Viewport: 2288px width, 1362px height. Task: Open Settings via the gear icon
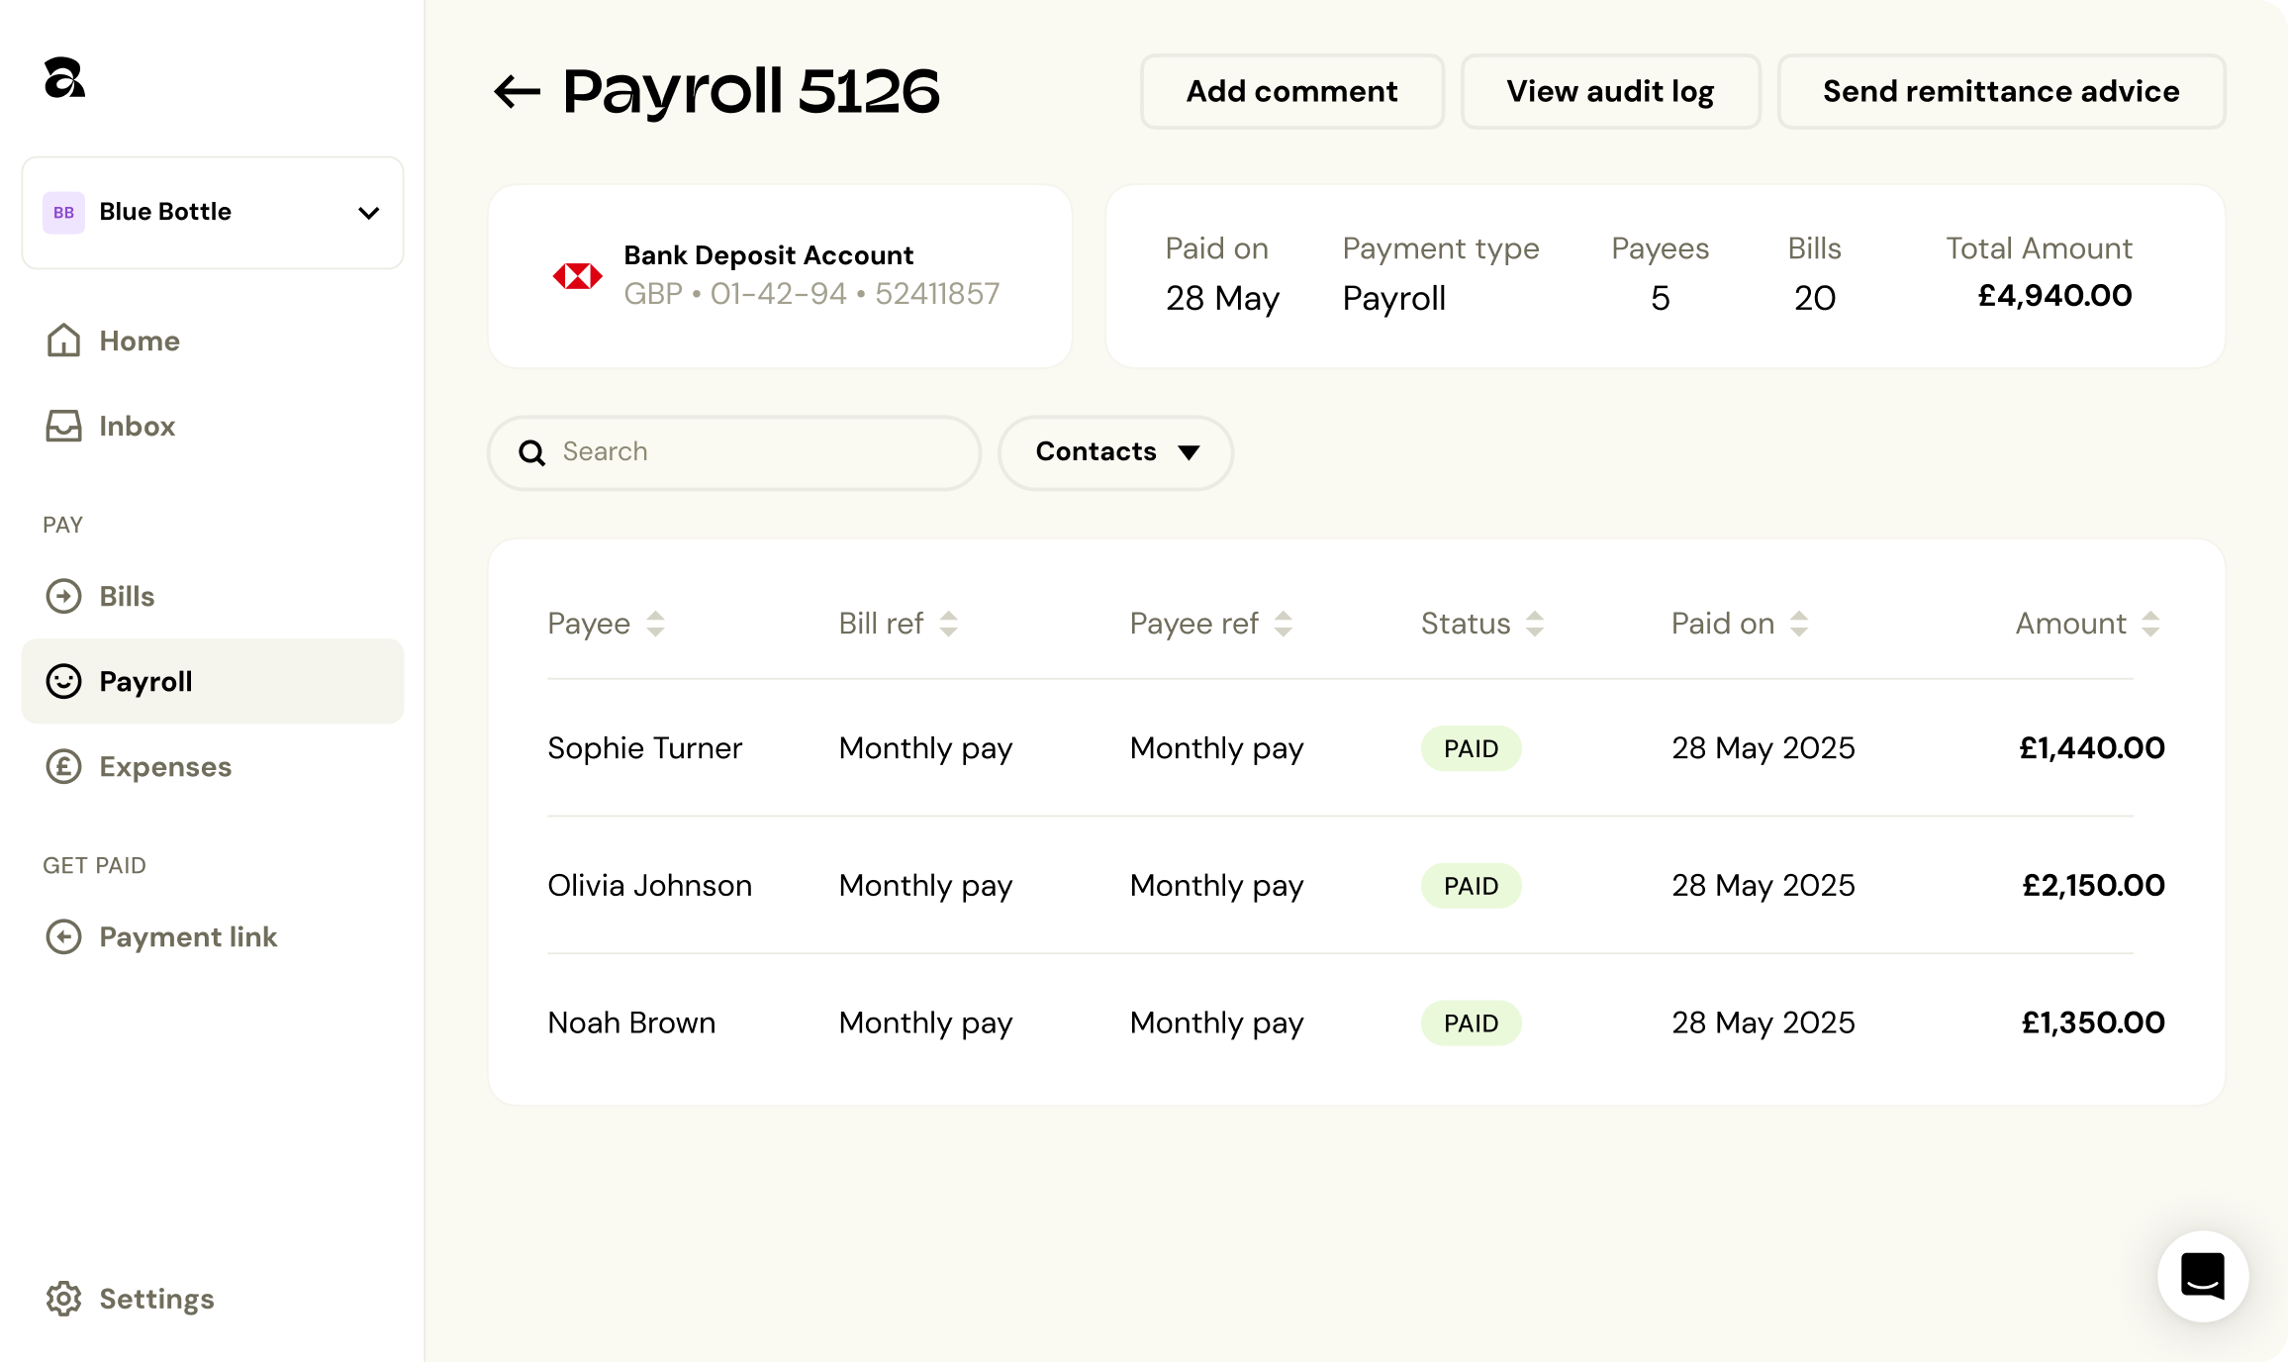[64, 1299]
